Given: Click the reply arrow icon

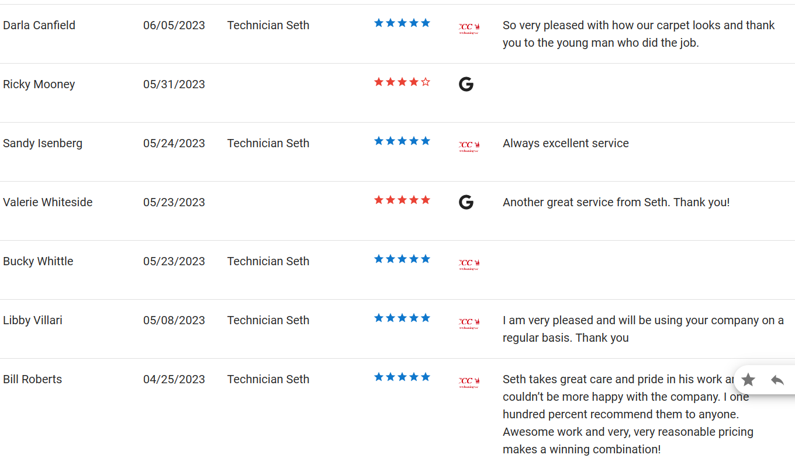Looking at the screenshot, I should coord(777,380).
